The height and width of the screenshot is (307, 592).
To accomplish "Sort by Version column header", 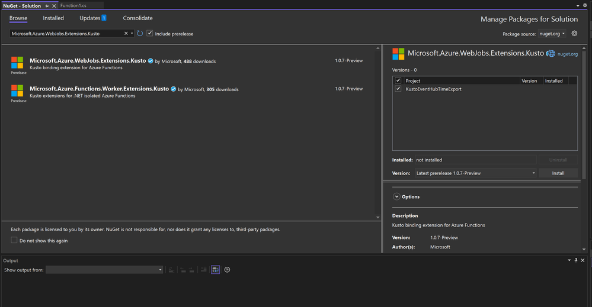I will click(531, 80).
